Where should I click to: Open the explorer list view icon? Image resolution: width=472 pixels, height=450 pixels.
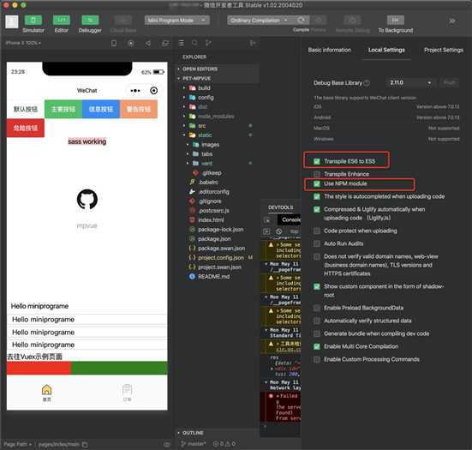click(182, 43)
